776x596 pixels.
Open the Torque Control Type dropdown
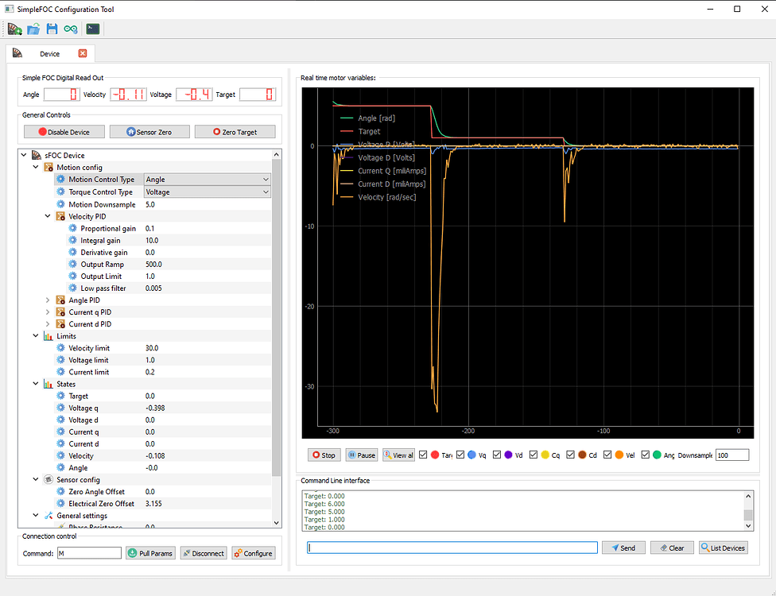207,192
